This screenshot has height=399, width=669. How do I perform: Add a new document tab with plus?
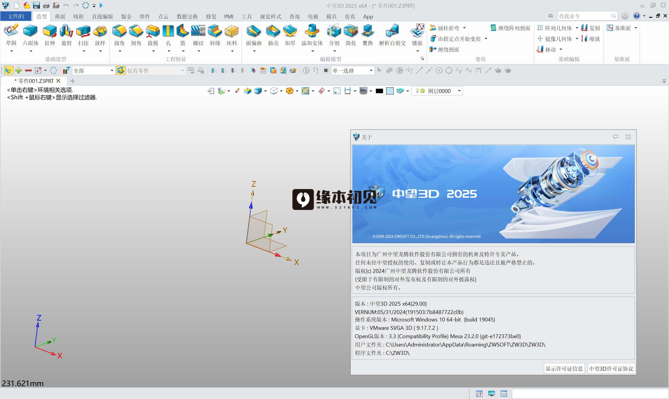click(x=73, y=81)
